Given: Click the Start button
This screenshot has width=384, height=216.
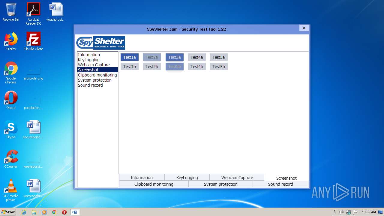Looking at the screenshot, I should point(8,212).
